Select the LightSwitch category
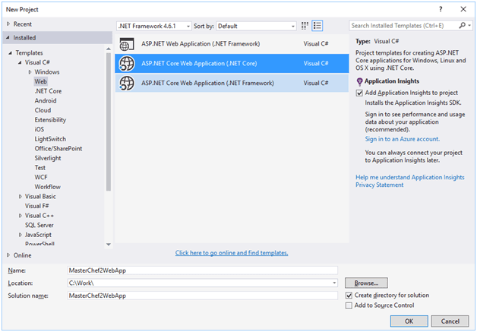The width and height of the screenshot is (477, 332). coord(50,139)
